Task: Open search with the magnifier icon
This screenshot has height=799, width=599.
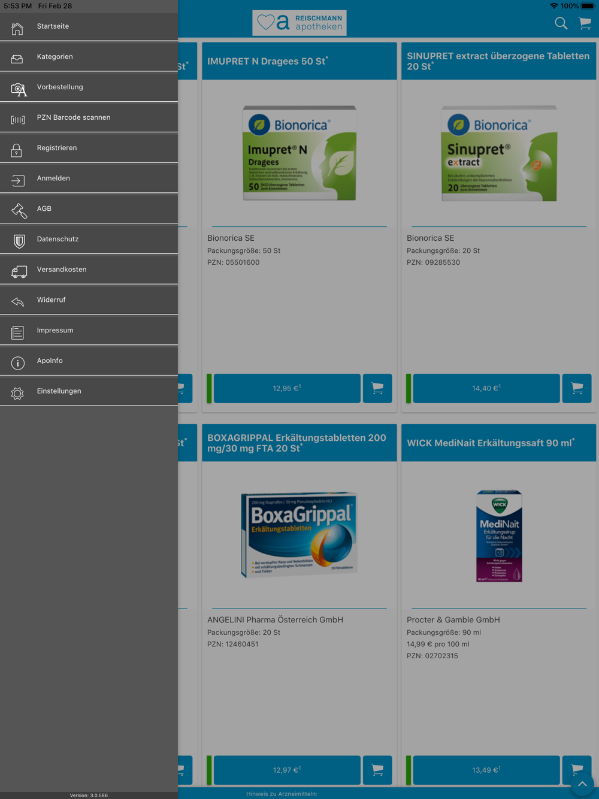Action: click(561, 23)
